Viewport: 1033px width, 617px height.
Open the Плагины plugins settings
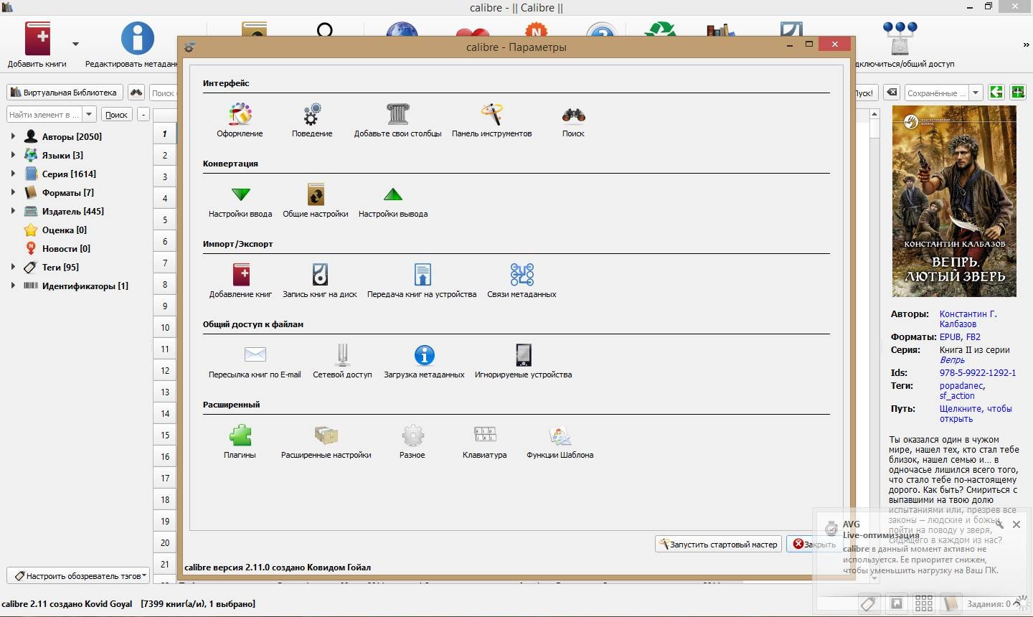tap(240, 441)
